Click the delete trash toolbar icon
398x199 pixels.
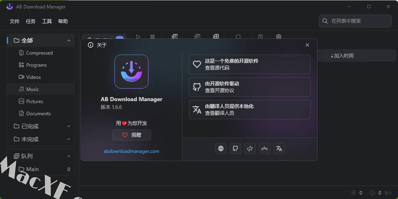260,36
